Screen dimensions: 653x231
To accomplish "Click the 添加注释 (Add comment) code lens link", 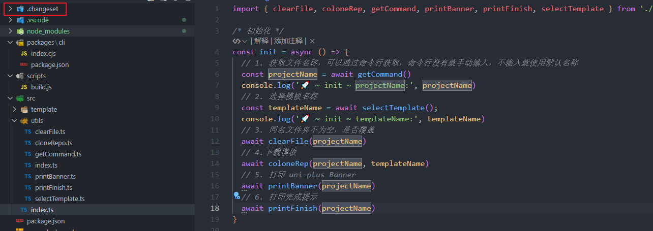I will coord(288,41).
